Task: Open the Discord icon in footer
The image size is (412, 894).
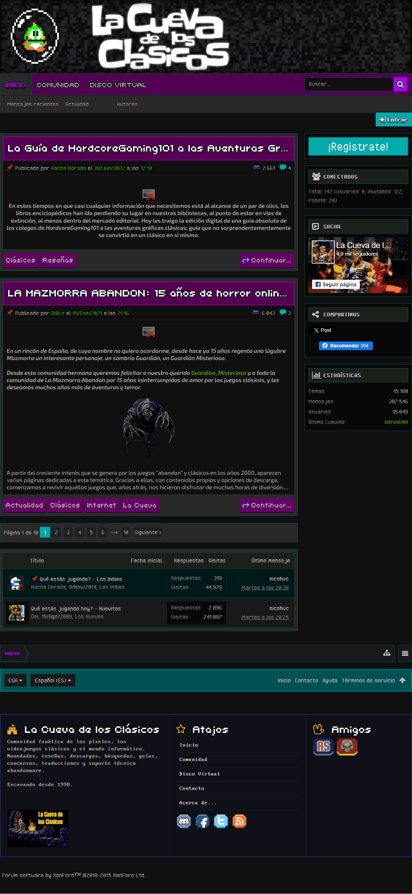Action: tap(184, 821)
